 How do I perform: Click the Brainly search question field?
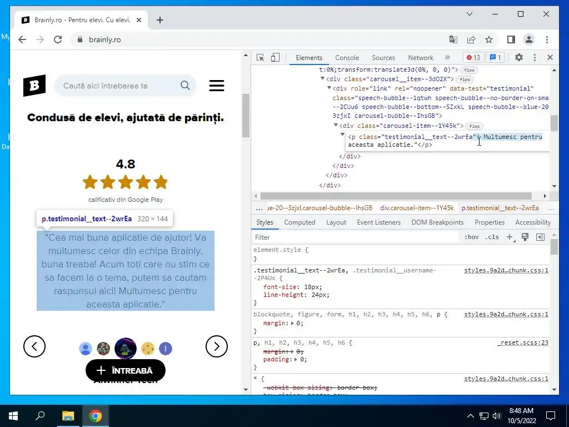point(125,86)
